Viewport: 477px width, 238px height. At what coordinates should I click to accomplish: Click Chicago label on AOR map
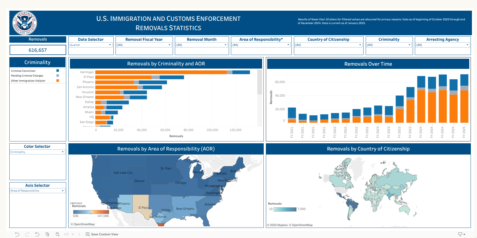point(181,183)
